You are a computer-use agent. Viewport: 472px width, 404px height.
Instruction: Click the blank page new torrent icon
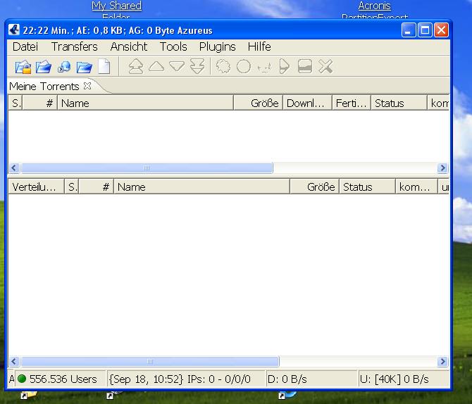click(x=104, y=66)
